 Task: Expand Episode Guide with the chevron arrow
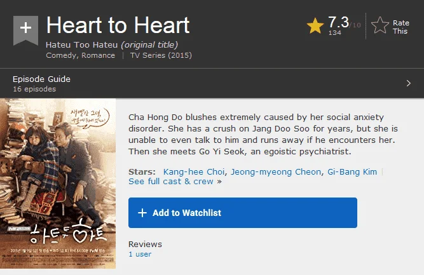[x=408, y=83]
